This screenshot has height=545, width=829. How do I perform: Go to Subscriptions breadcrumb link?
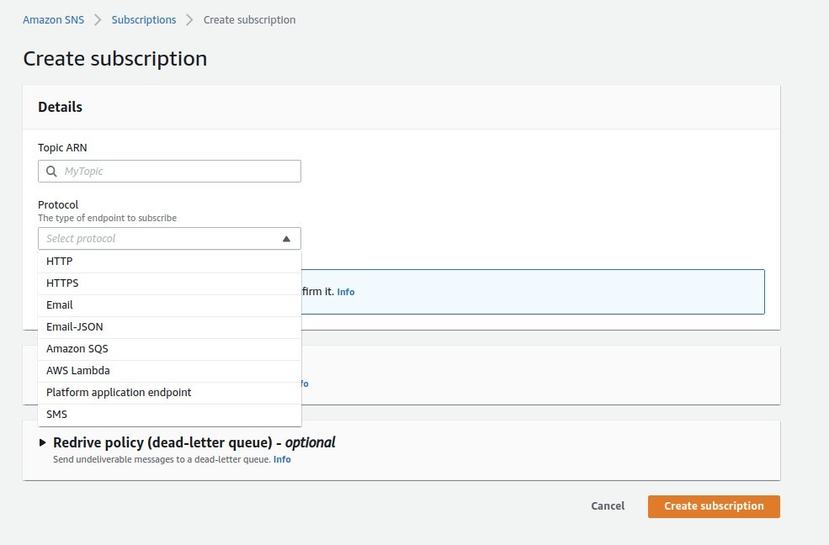point(144,20)
